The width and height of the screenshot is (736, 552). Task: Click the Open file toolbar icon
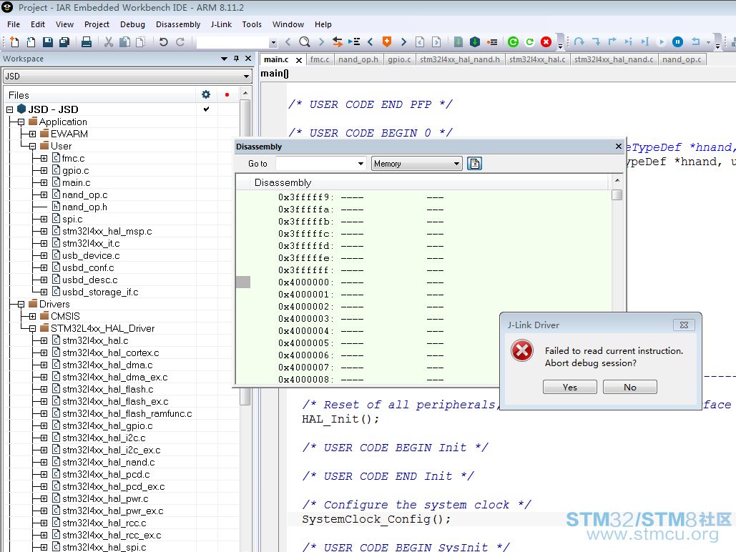[x=31, y=42]
